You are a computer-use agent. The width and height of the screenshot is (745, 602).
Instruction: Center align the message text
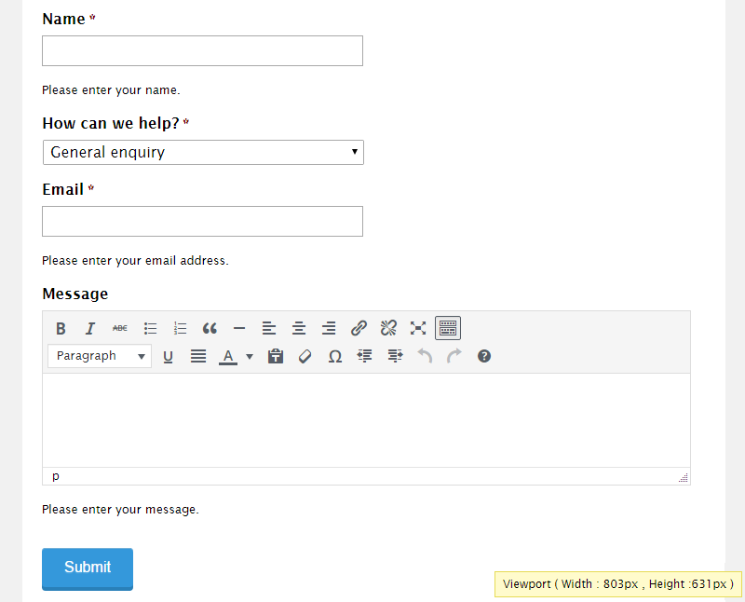[299, 328]
